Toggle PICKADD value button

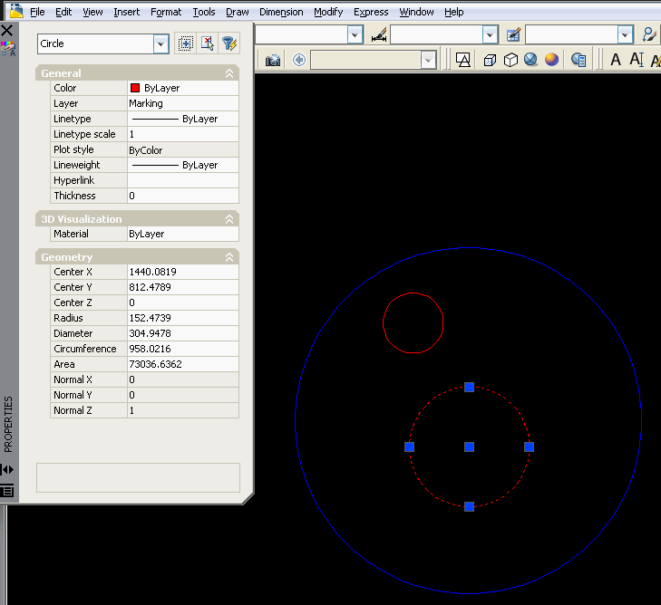point(186,43)
